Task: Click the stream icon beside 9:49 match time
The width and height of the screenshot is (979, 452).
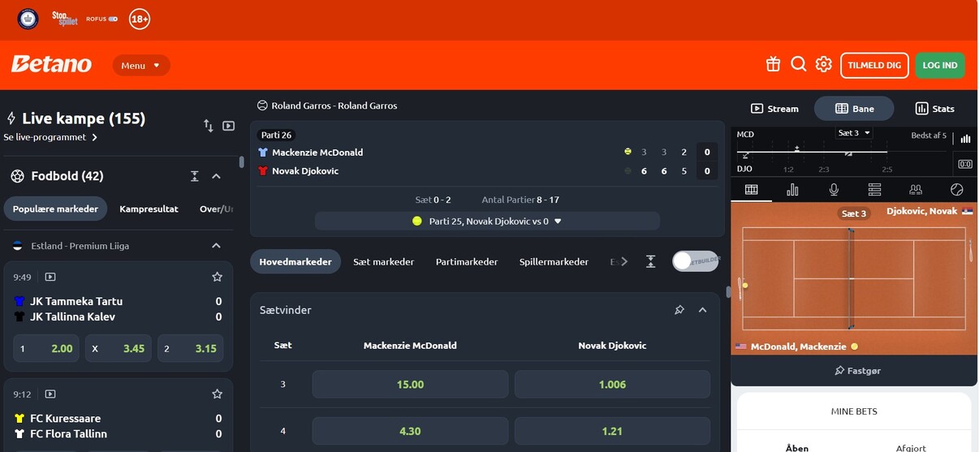Action: click(x=50, y=277)
